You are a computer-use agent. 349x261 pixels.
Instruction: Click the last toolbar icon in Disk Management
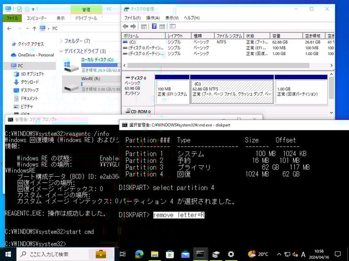click(173, 27)
